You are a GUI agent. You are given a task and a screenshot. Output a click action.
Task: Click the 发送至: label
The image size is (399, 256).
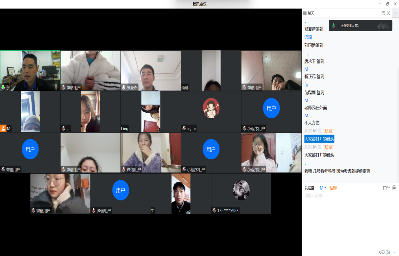(310, 188)
